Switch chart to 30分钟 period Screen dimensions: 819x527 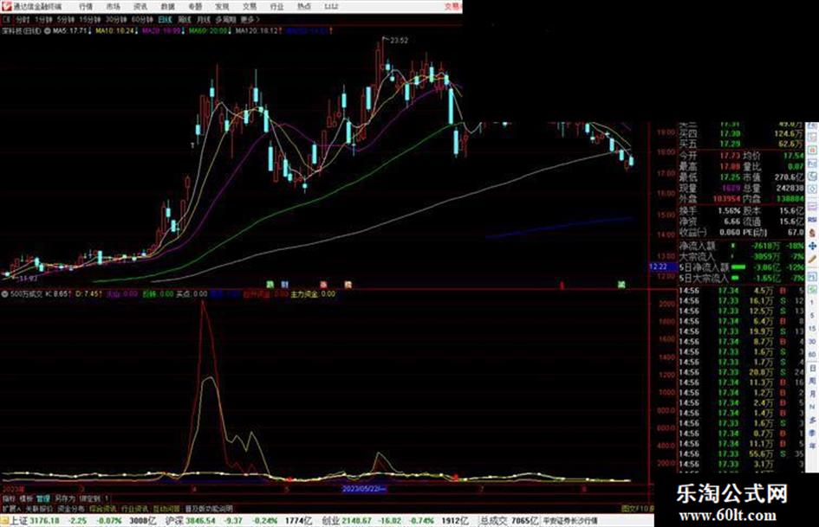[116, 19]
